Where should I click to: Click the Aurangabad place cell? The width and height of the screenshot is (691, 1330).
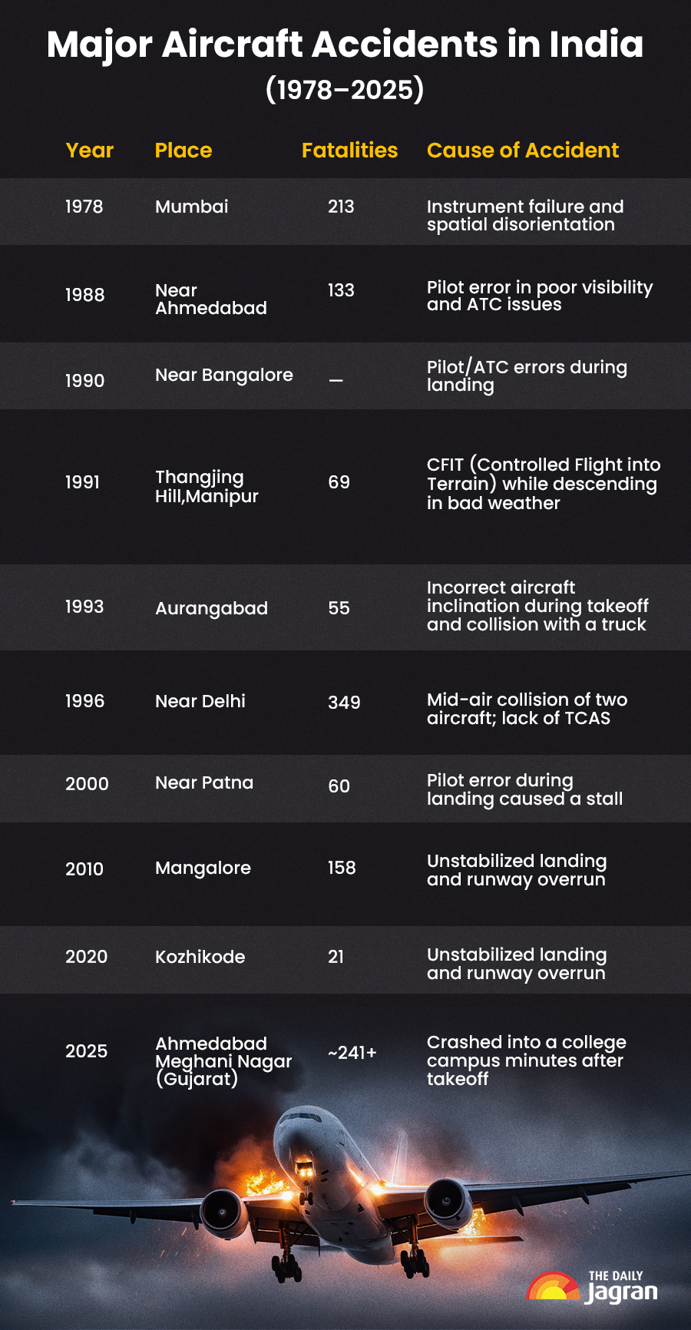coord(211,608)
